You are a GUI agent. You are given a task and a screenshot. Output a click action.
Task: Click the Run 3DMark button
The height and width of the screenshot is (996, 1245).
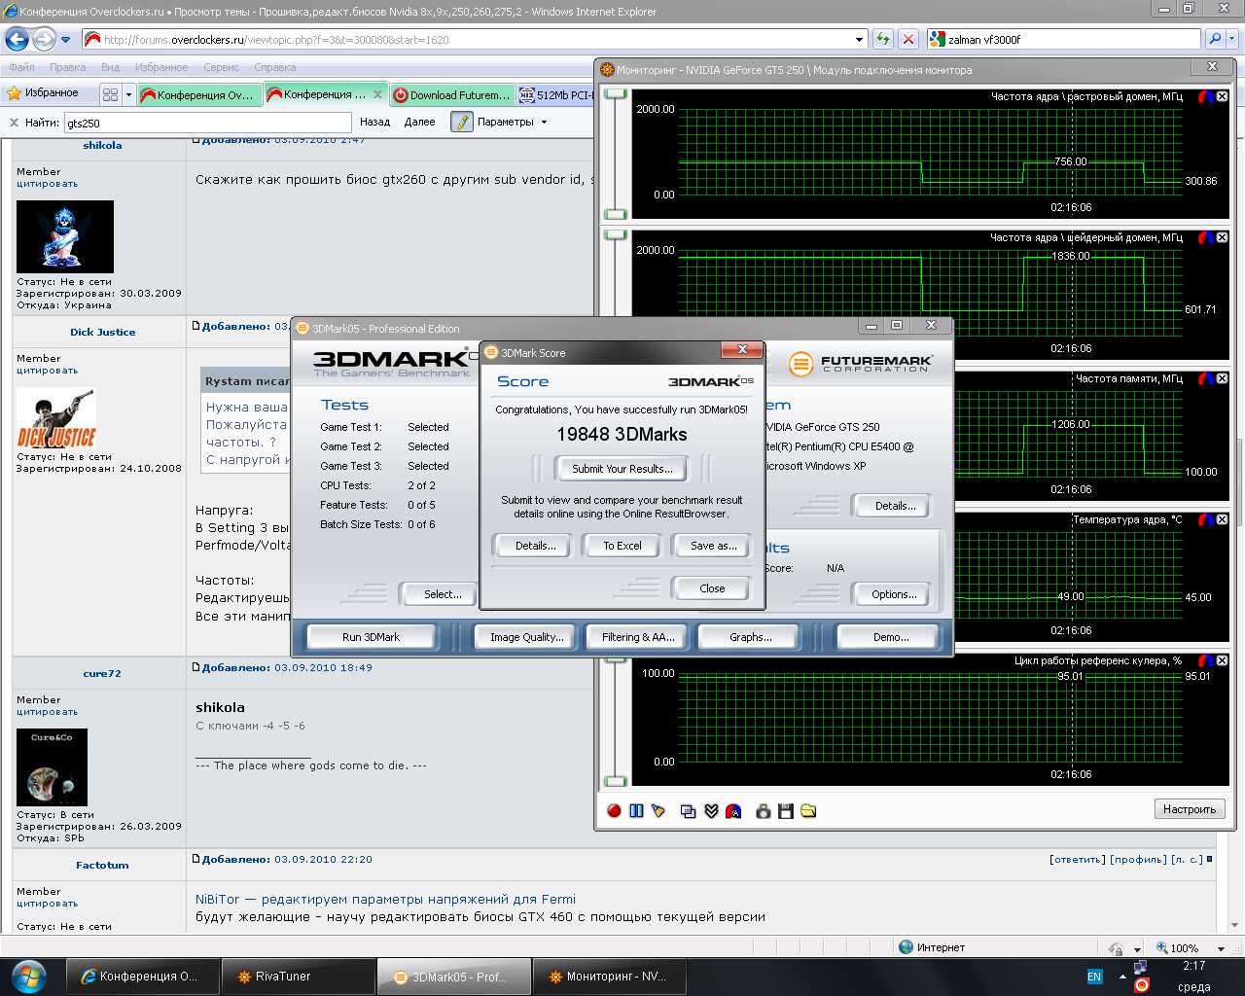tap(371, 637)
